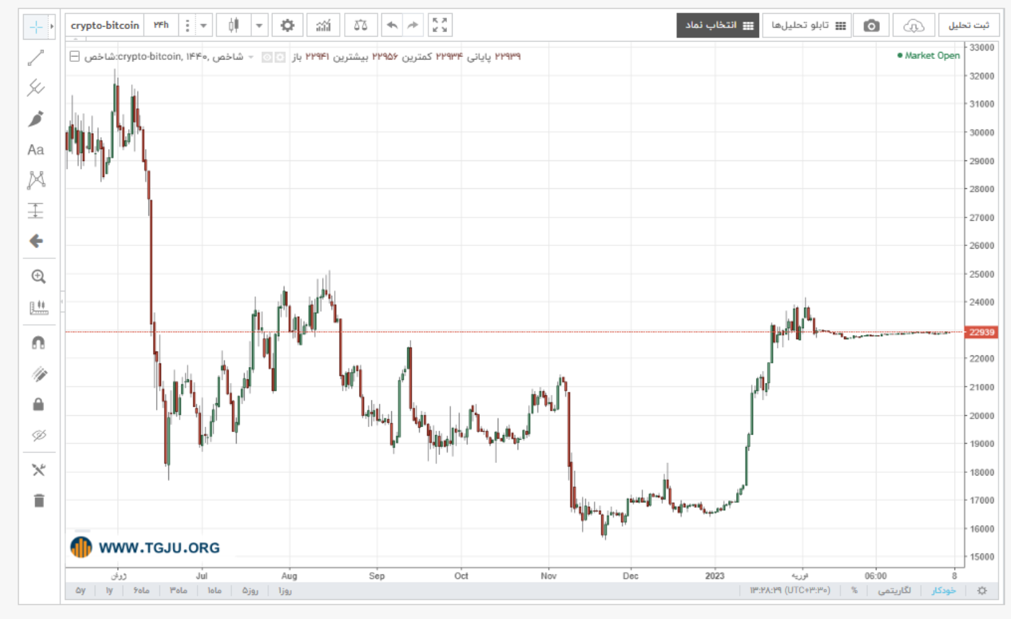Viewport: 1011px width, 619px height.
Task: Activate the zoom-in magnifier tool
Action: pos(38,277)
